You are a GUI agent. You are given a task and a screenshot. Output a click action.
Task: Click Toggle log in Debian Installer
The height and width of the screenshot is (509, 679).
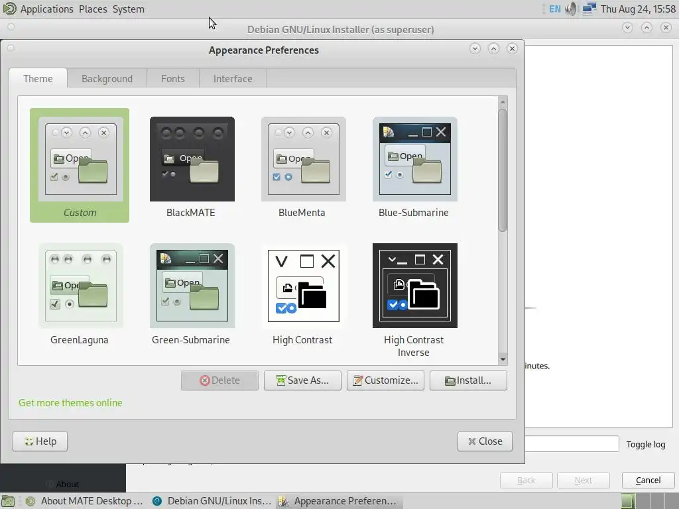(x=645, y=444)
